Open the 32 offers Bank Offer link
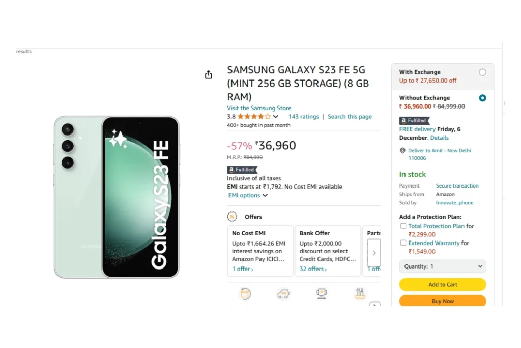This screenshot has width=521, height=348. (313, 269)
